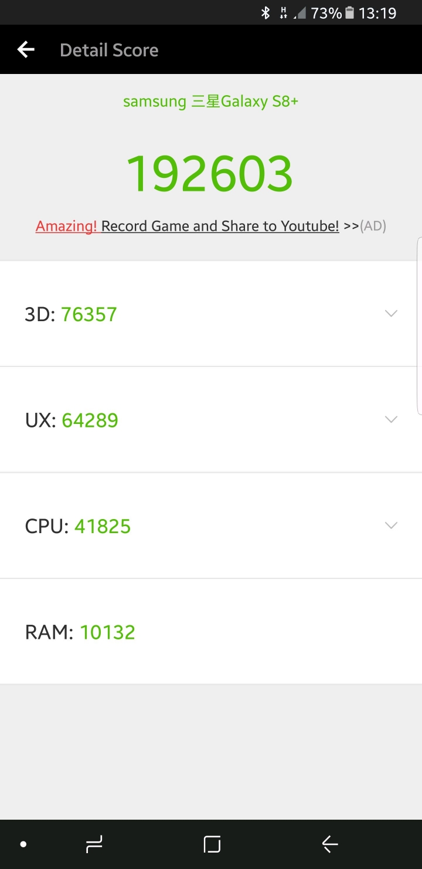
Task: Tap the Bluetooth status bar icon
Action: click(x=266, y=13)
